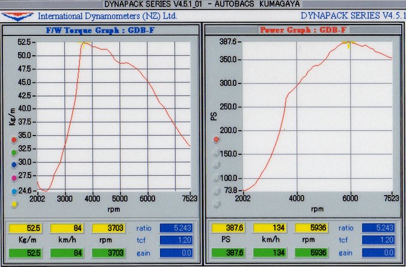This screenshot has height=267, width=406.
Task: Click the '24.6' minimum torque axis value
Action: (x=24, y=191)
